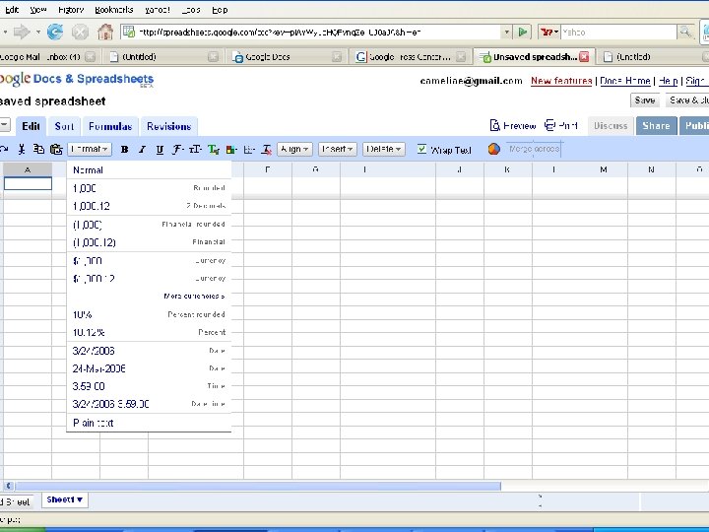Image resolution: width=709 pixels, height=532 pixels.
Task: Open the Forward history dropdown arrow
Action: [x=38, y=32]
